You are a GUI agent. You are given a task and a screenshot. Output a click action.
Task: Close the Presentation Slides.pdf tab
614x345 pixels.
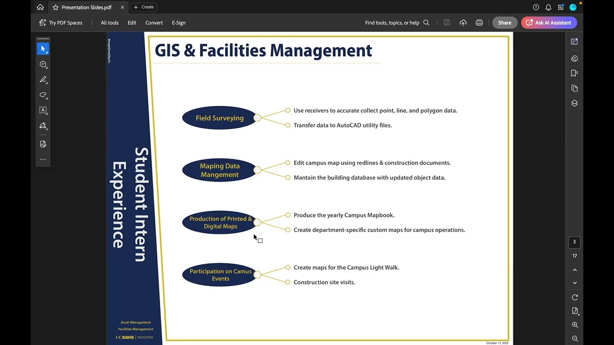pos(122,7)
